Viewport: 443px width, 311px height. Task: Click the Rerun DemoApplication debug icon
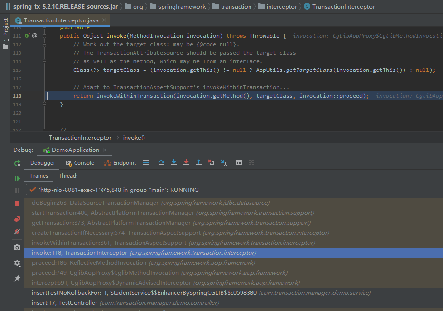pos(17,163)
